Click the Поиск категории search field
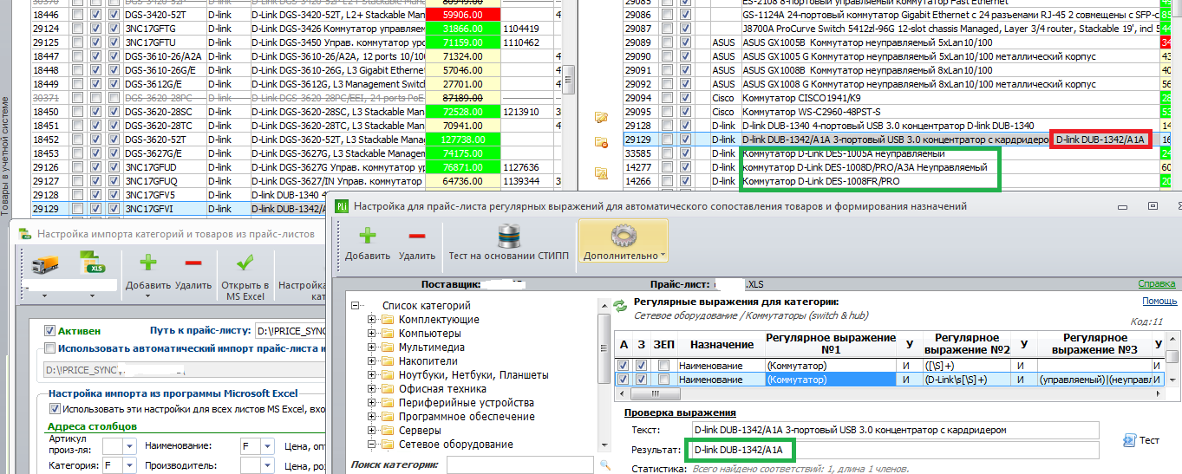The image size is (1182, 474). (x=520, y=465)
